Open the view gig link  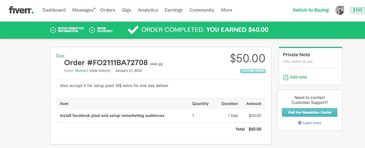tap(156, 64)
